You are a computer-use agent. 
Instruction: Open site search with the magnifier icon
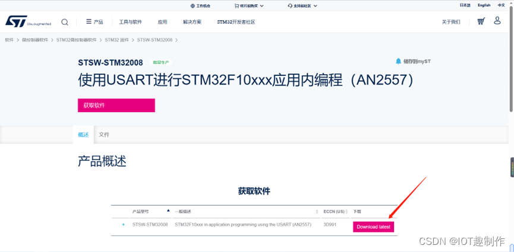click(65, 22)
